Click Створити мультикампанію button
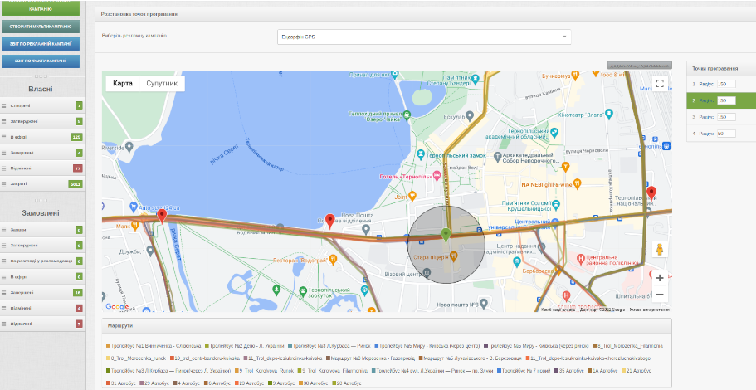Image resolution: width=756 pixels, height=390 pixels. pyautogui.click(x=41, y=27)
